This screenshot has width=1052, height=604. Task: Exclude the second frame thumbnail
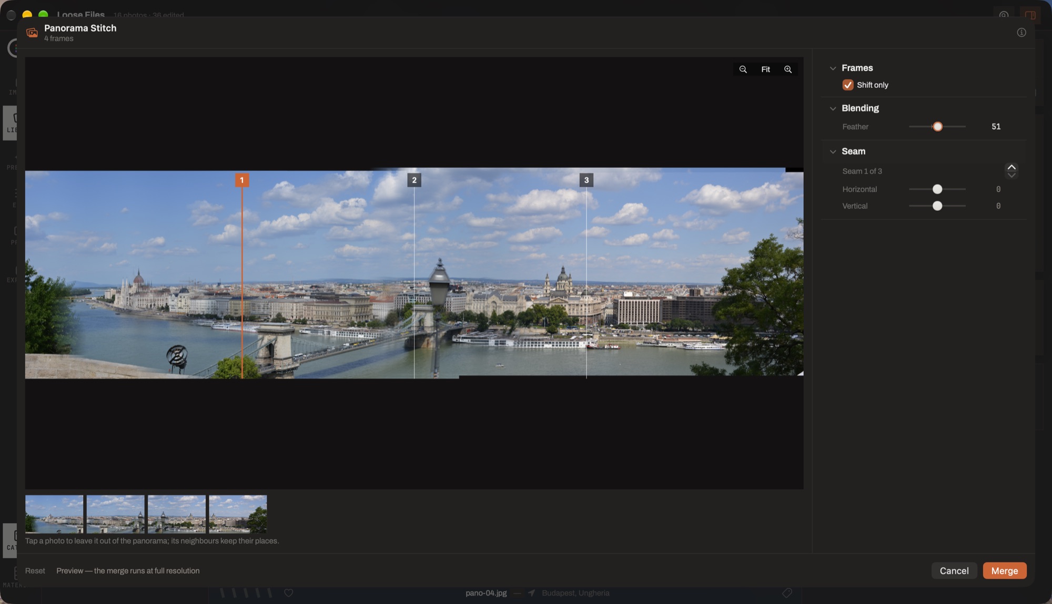[x=115, y=514]
